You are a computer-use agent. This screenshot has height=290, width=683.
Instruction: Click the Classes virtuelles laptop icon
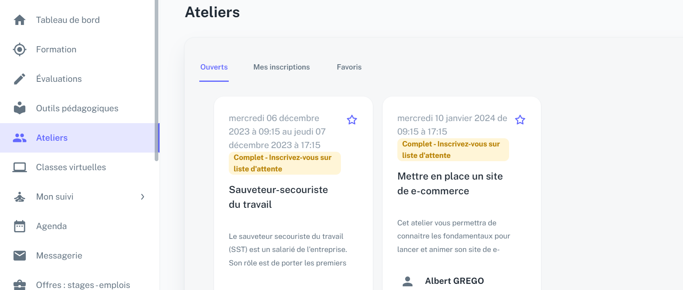click(x=20, y=167)
